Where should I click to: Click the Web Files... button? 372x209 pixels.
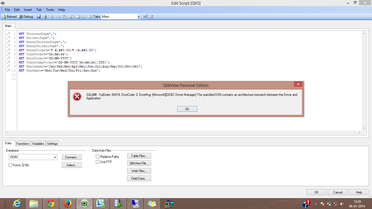click(139, 171)
